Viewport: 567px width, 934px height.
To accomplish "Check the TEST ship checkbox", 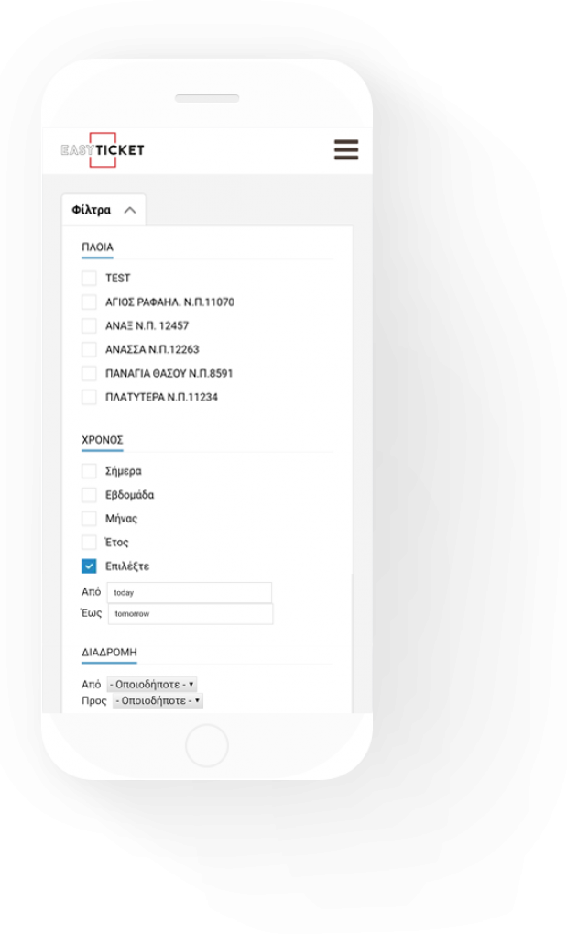I will coord(89,278).
